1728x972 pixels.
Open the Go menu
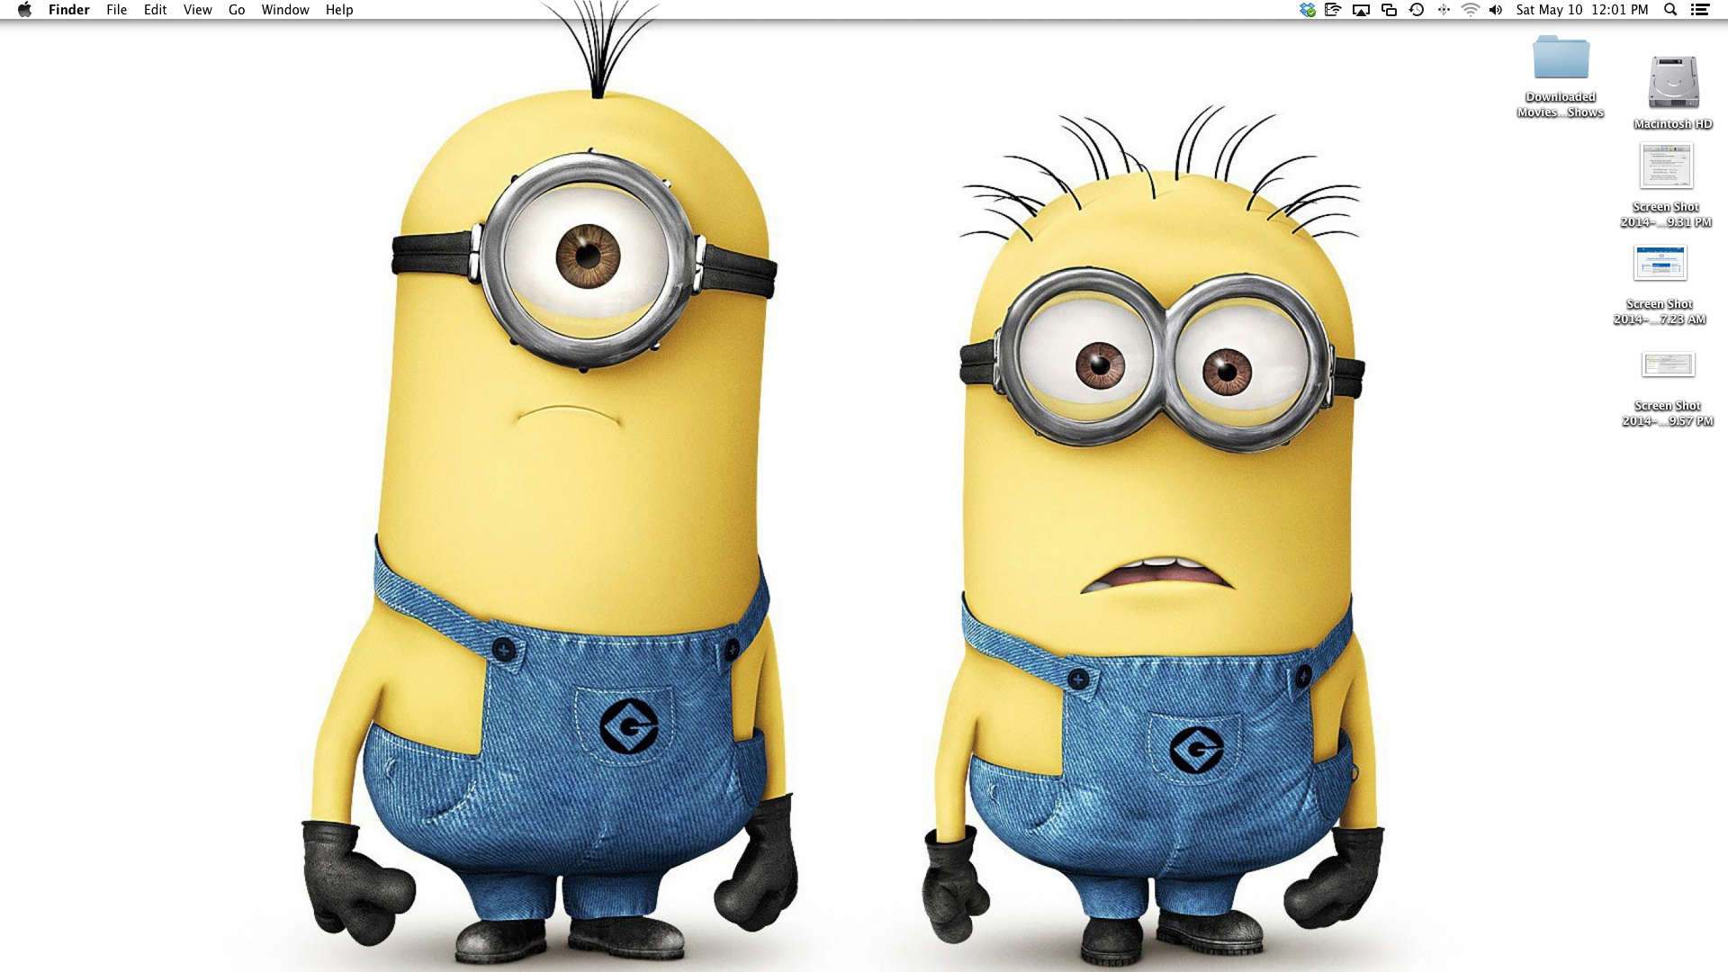click(x=237, y=10)
